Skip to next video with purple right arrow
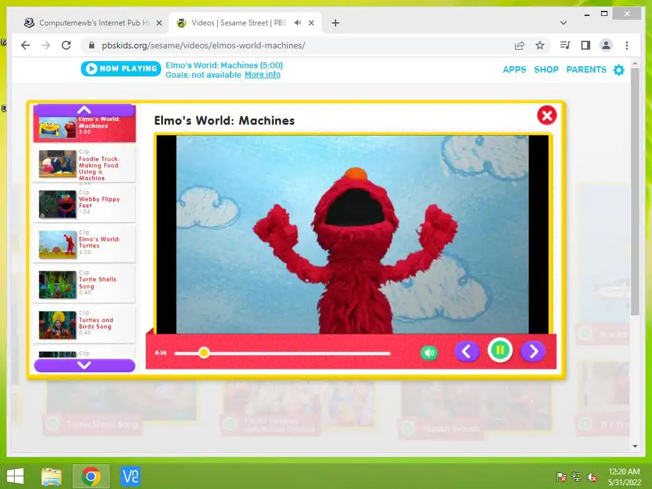 (x=533, y=351)
